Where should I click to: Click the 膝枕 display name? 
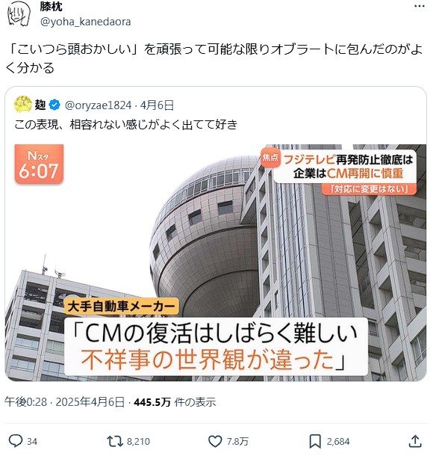[x=51, y=7]
